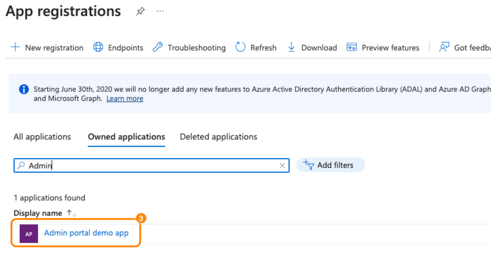Open Admin portal demo app
Viewport: 491px width, 270px height.
(x=86, y=233)
